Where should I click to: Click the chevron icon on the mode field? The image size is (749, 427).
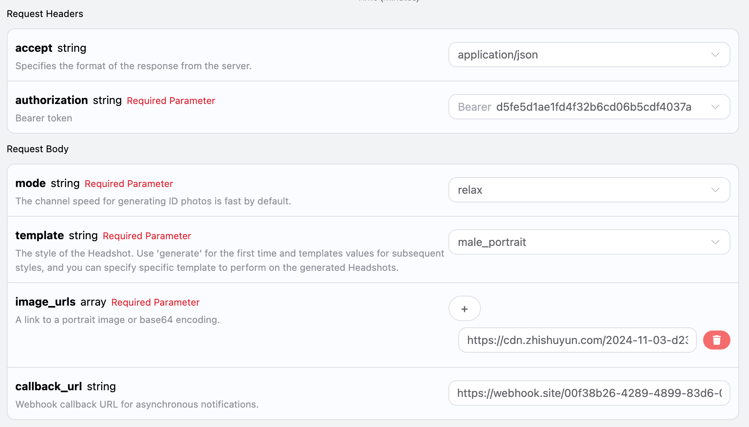pyautogui.click(x=715, y=190)
